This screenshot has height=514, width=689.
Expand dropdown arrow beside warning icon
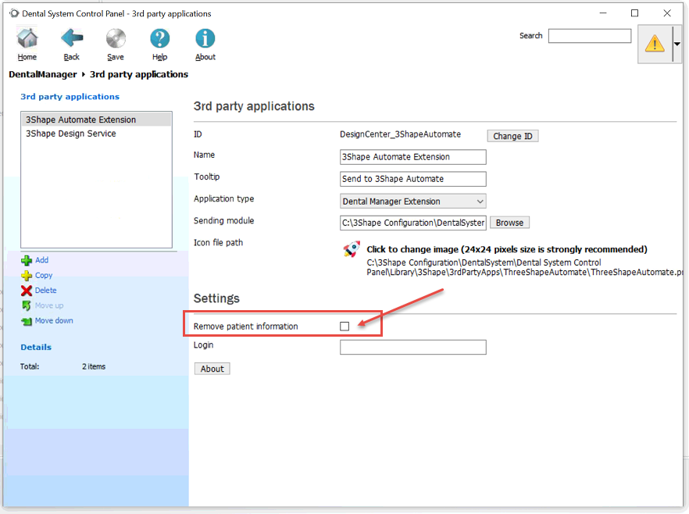pyautogui.click(x=677, y=44)
